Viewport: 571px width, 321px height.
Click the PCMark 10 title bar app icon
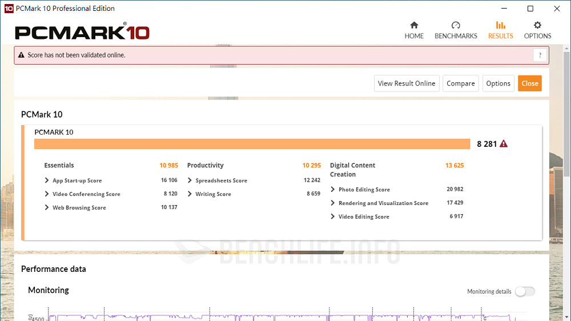click(x=9, y=9)
